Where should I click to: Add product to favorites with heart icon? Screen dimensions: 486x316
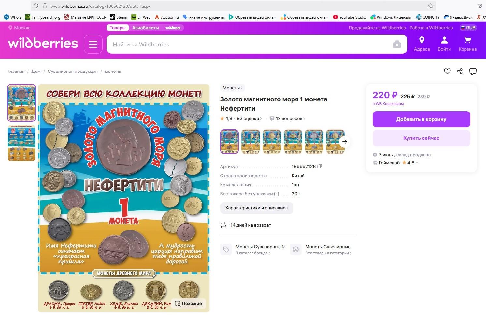tap(447, 71)
